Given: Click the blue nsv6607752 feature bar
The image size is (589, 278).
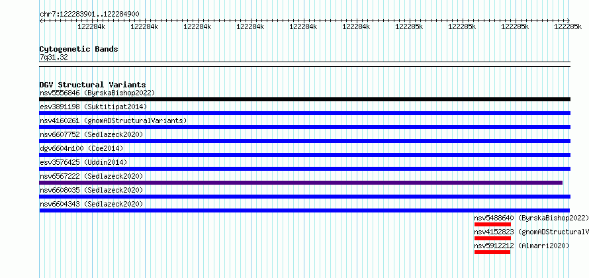Looking at the screenshot, I should click(304, 141).
